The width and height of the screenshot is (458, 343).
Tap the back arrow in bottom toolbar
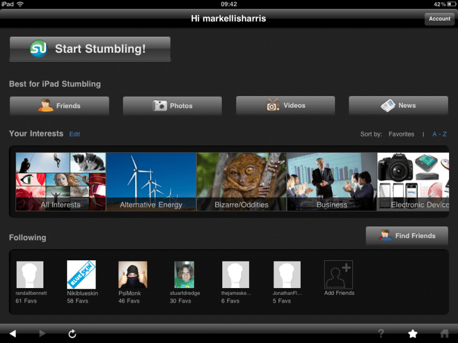click(13, 334)
